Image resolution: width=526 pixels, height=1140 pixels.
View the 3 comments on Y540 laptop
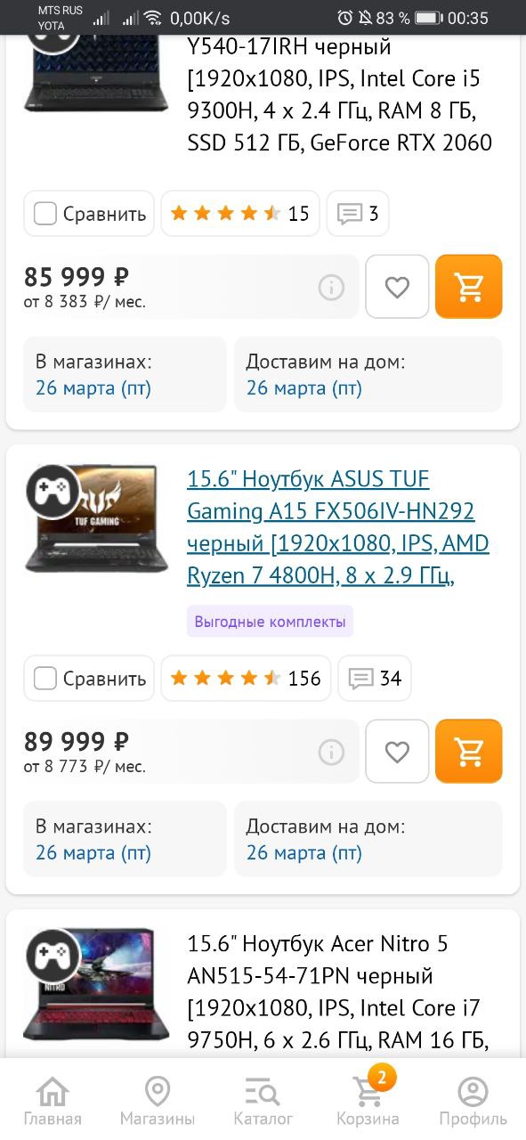tap(358, 214)
